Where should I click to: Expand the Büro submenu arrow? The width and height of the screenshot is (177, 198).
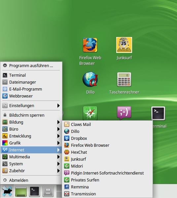(58, 129)
